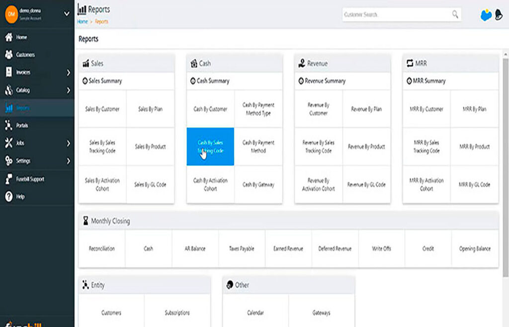Click the Jobs tools icon
The height and width of the screenshot is (327, 509).
(9, 142)
